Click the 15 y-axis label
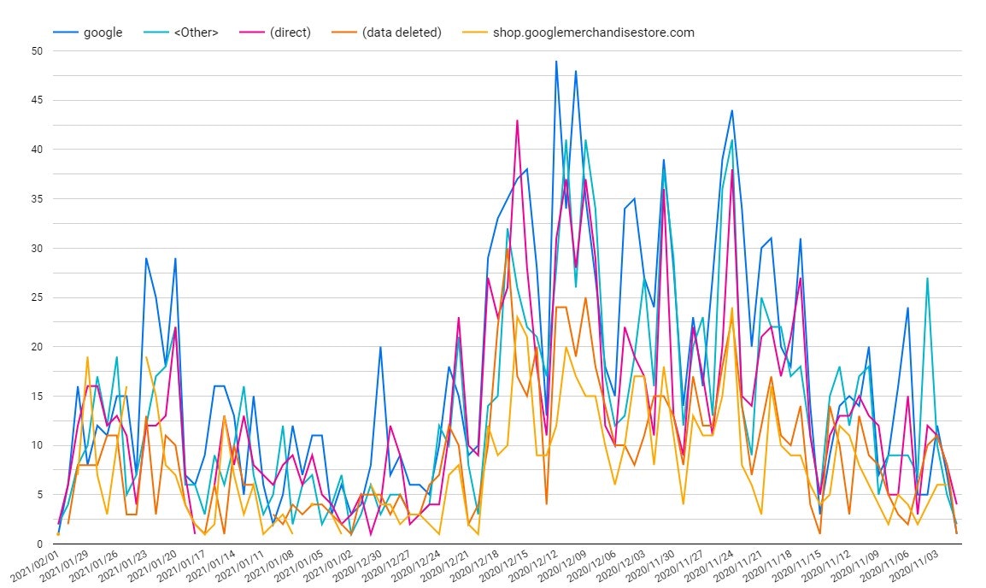 tap(37, 397)
